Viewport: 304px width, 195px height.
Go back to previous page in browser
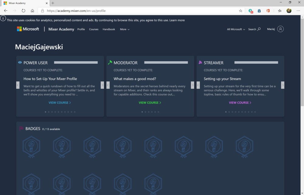pyautogui.click(x=5, y=11)
